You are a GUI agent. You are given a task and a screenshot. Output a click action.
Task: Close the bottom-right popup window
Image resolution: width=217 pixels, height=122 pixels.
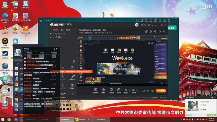215,97
